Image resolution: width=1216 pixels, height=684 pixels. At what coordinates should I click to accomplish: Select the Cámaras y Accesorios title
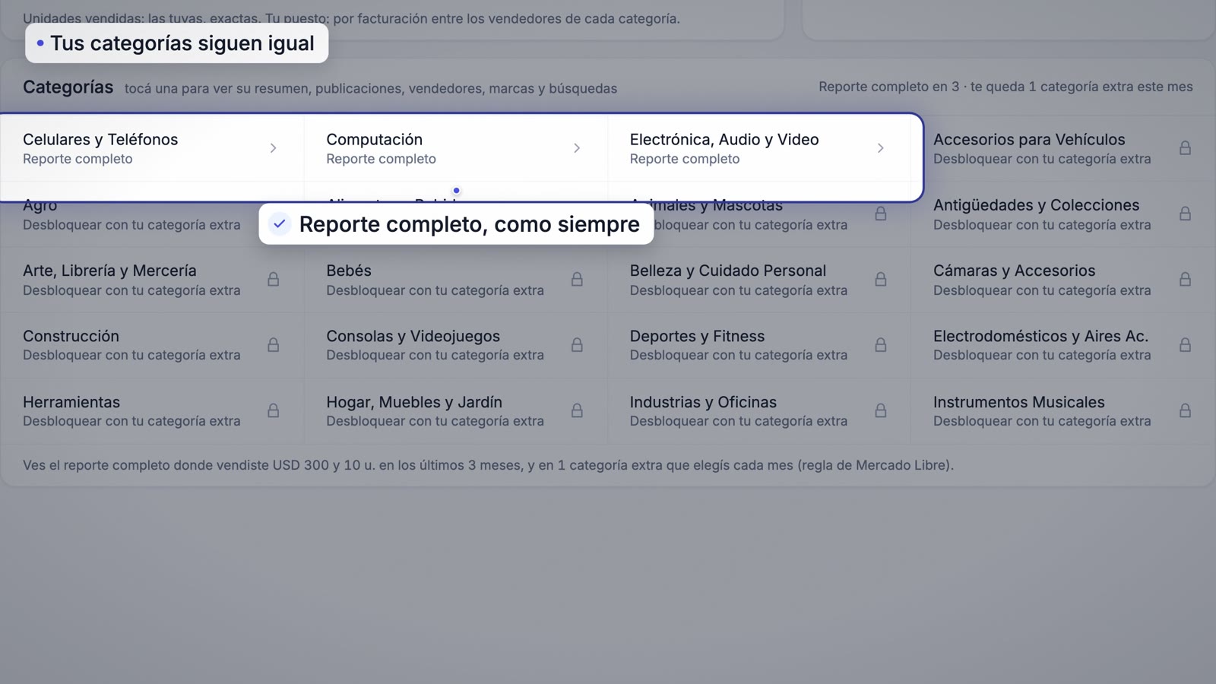click(x=1014, y=271)
